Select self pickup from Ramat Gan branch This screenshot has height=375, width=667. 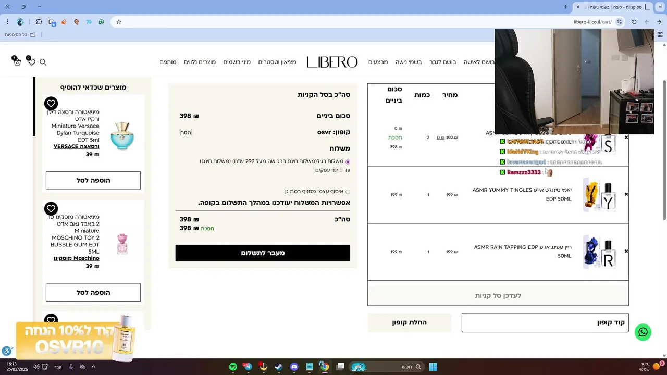pos(348,192)
